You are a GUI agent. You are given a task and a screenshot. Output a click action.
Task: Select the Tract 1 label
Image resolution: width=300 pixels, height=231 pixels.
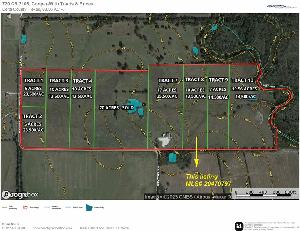[x=34, y=80]
